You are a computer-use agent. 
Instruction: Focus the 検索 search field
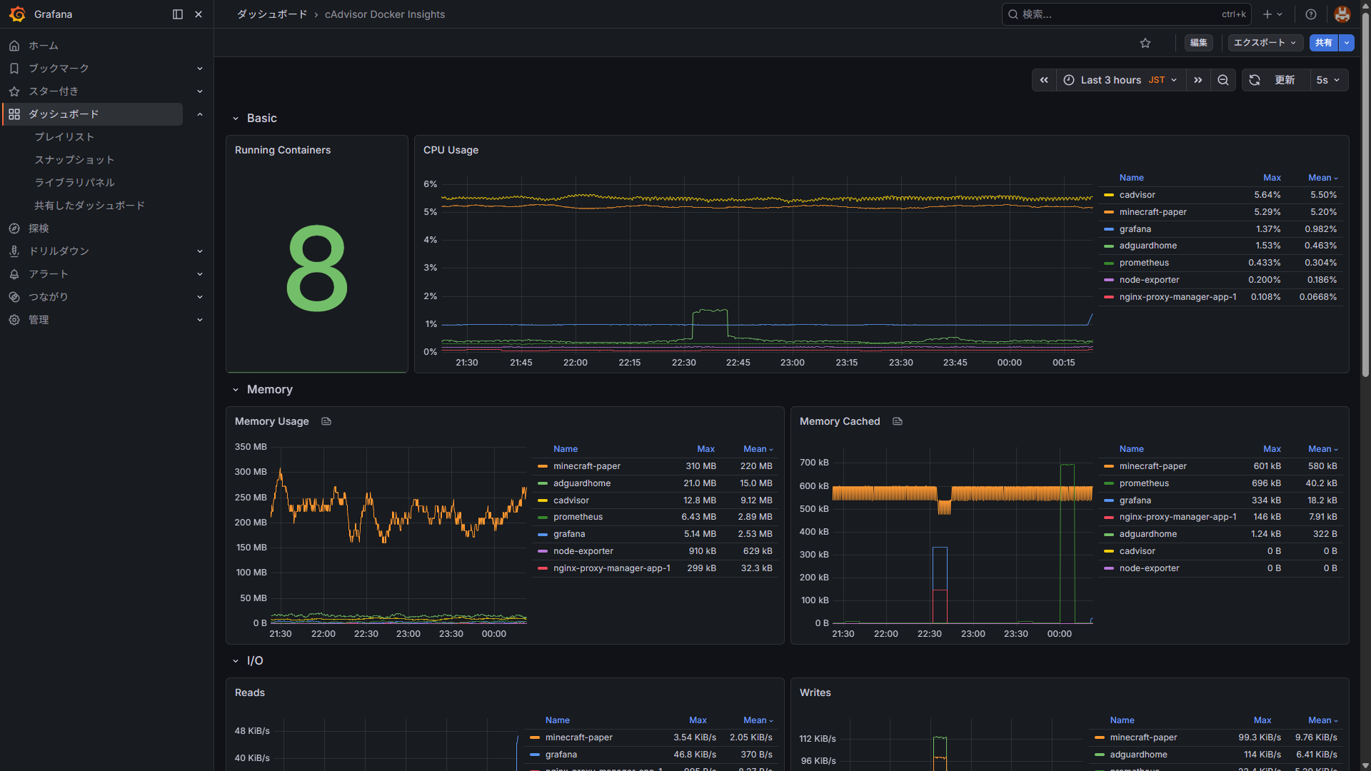[x=1125, y=14]
